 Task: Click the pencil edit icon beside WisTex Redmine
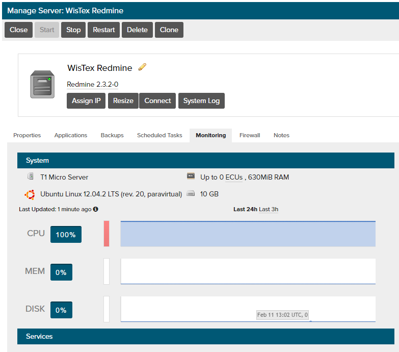[x=142, y=67]
